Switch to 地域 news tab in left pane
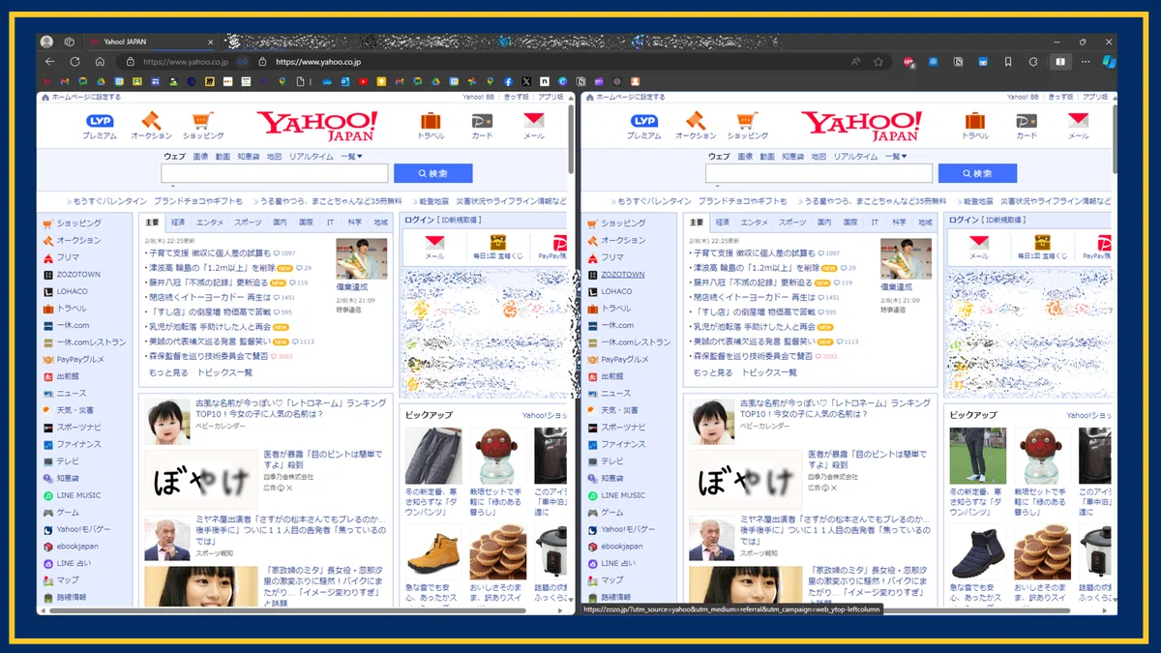 380,223
